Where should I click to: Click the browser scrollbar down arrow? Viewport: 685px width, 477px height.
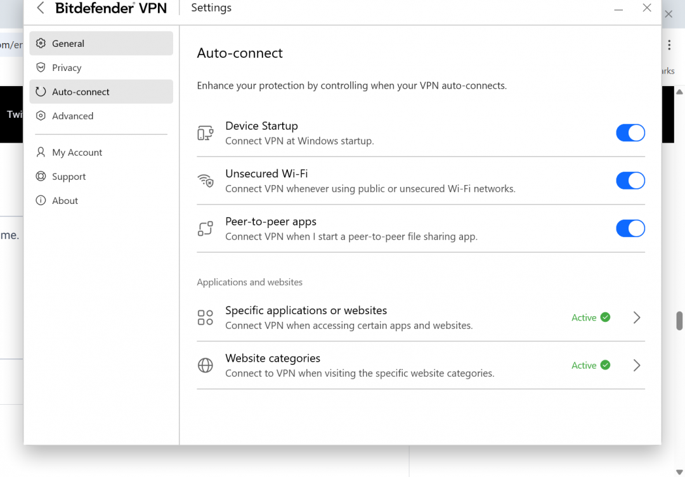point(679,472)
